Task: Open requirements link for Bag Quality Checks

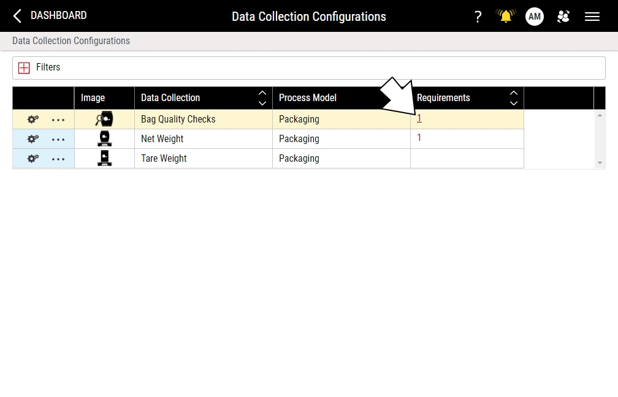Action: tap(419, 119)
